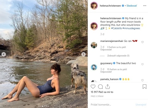Open helenachristensen profile avatar in header
The image size is (148, 108).
click(x=94, y=6)
